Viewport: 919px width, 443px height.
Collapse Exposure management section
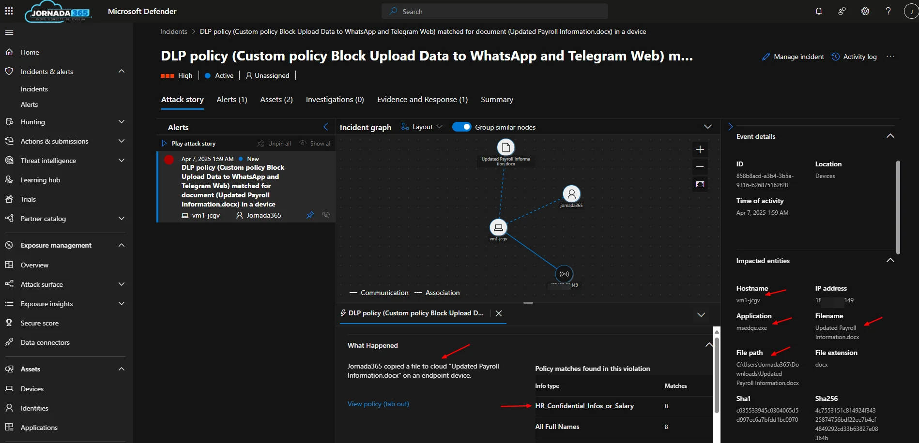click(x=122, y=245)
